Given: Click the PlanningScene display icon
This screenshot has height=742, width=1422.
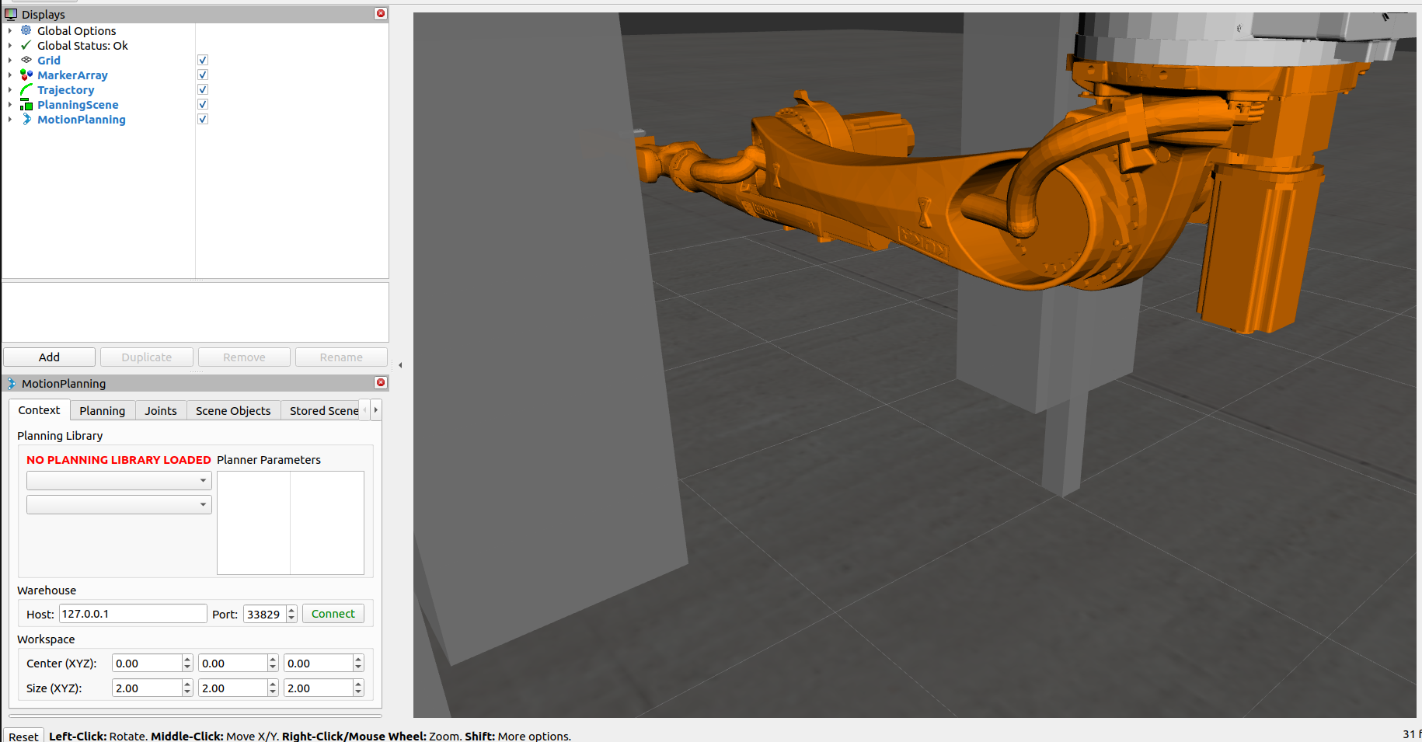Looking at the screenshot, I should click(26, 104).
